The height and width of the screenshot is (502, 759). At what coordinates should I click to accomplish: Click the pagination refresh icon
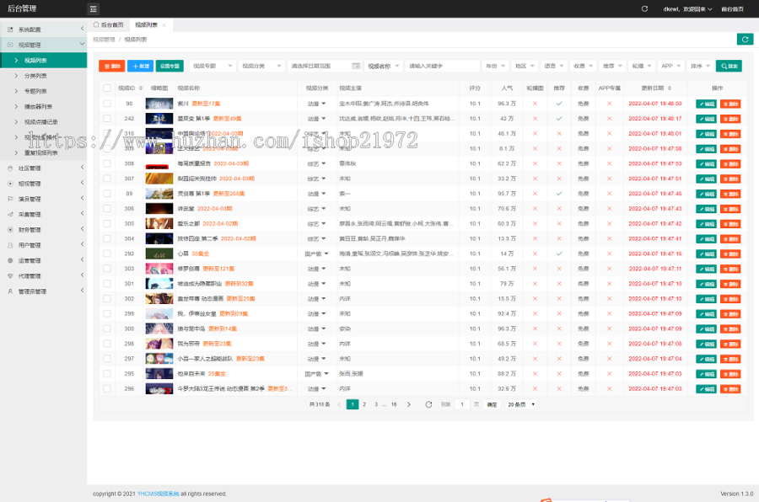pos(428,404)
